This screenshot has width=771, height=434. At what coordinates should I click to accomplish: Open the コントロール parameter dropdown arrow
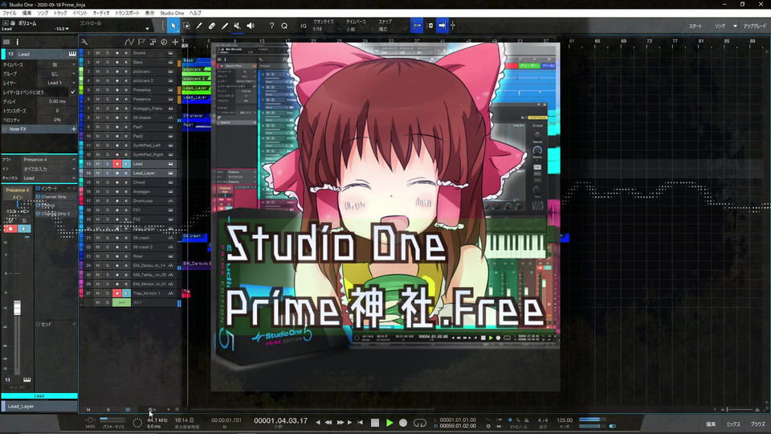(x=147, y=29)
